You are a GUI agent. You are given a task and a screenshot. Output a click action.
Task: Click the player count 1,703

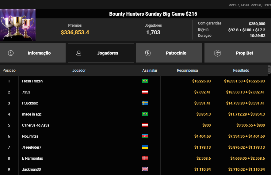click(153, 32)
